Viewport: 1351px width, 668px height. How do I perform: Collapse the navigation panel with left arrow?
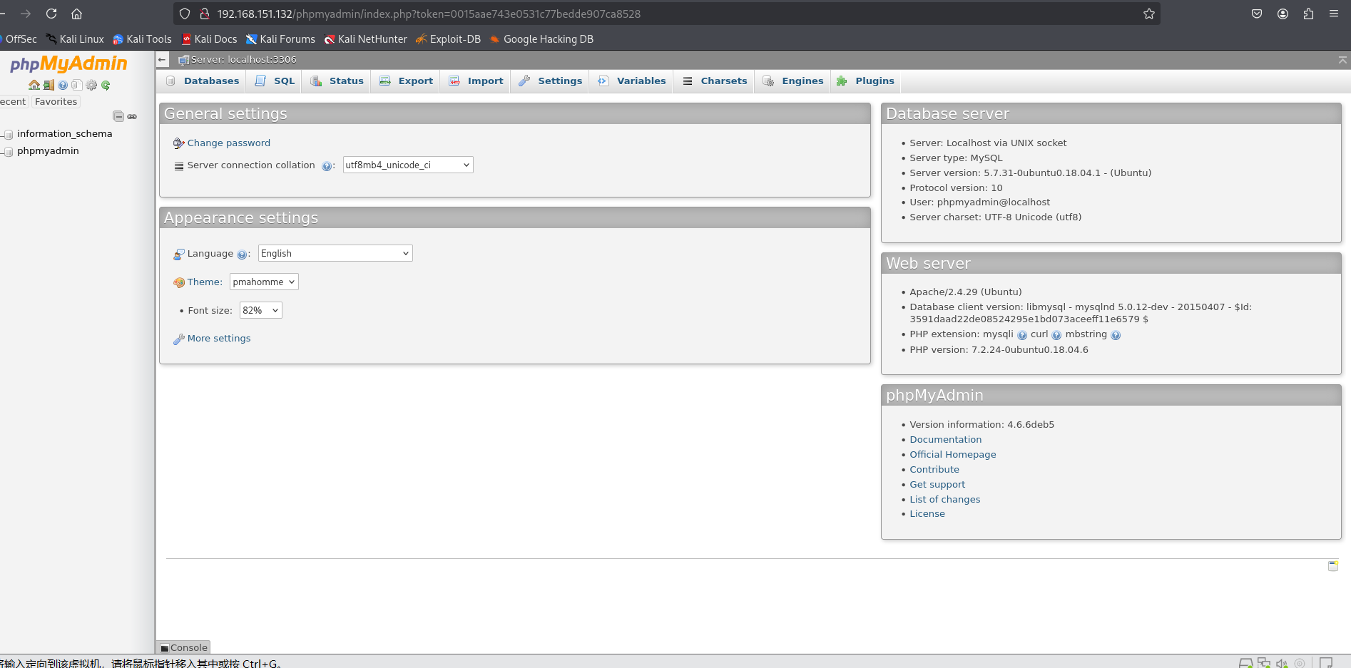pyautogui.click(x=163, y=60)
